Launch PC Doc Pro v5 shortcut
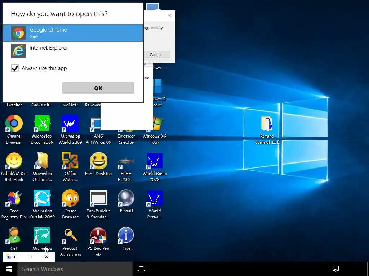Image resolution: width=369 pixels, height=276 pixels. point(98,242)
